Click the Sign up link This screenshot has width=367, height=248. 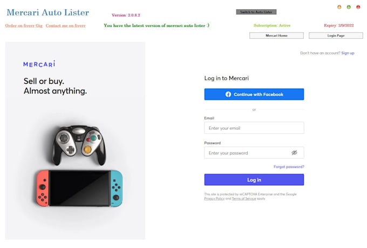pyautogui.click(x=348, y=53)
